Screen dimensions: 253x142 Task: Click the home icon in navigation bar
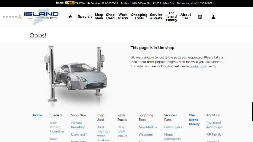point(70,17)
